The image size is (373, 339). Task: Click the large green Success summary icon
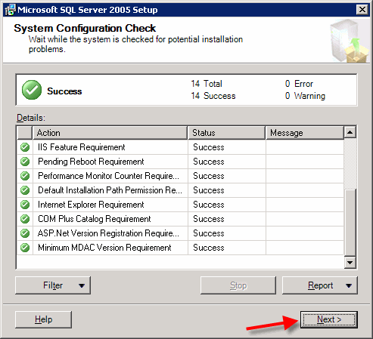coord(32,90)
